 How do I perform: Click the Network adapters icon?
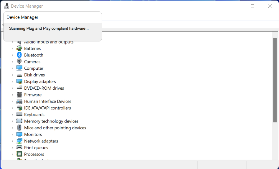click(19, 141)
